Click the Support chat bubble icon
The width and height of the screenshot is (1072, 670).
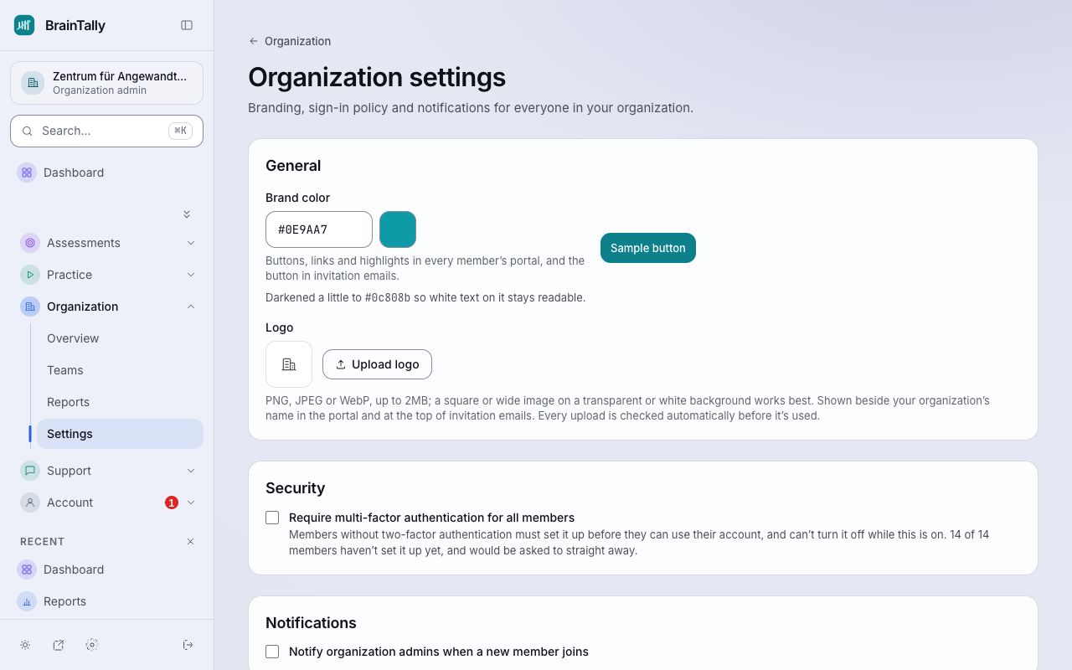click(30, 471)
